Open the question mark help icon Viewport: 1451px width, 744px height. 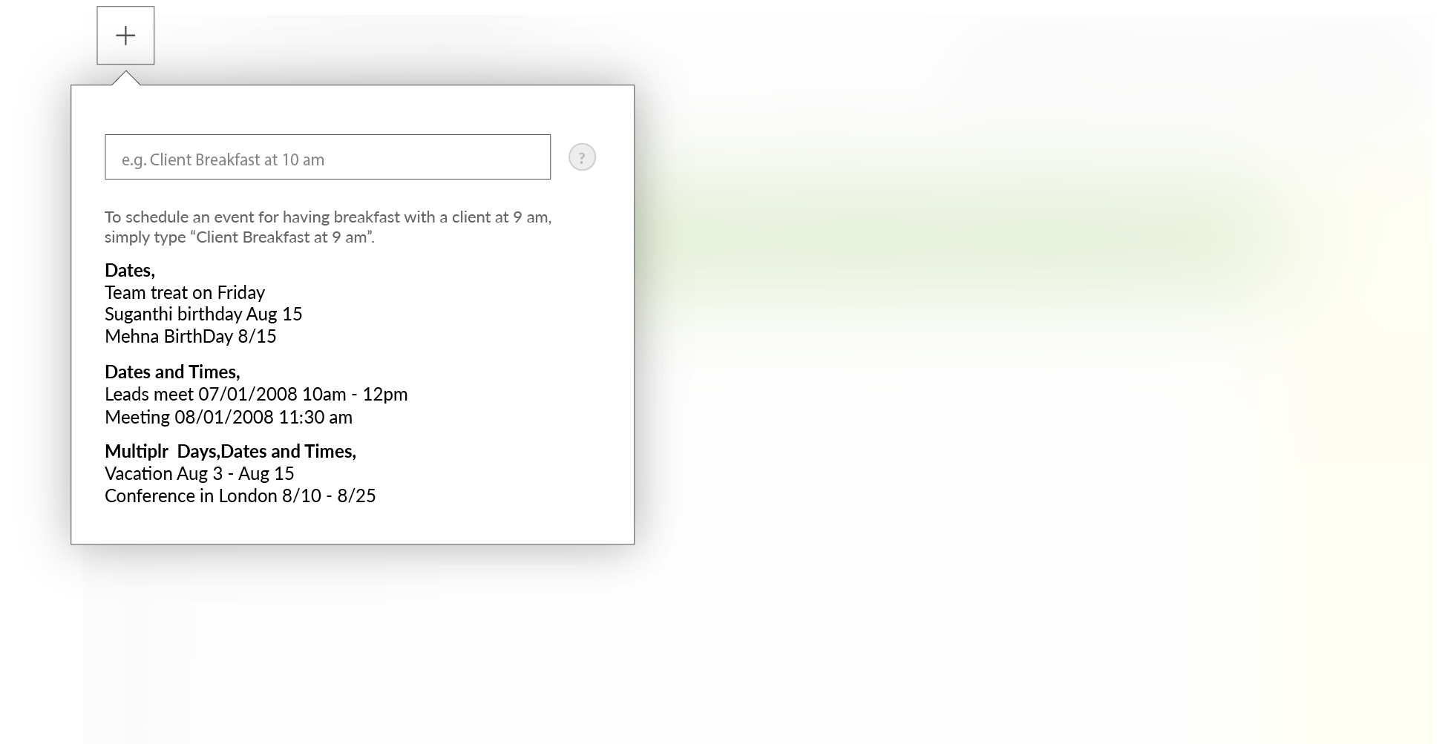(582, 157)
